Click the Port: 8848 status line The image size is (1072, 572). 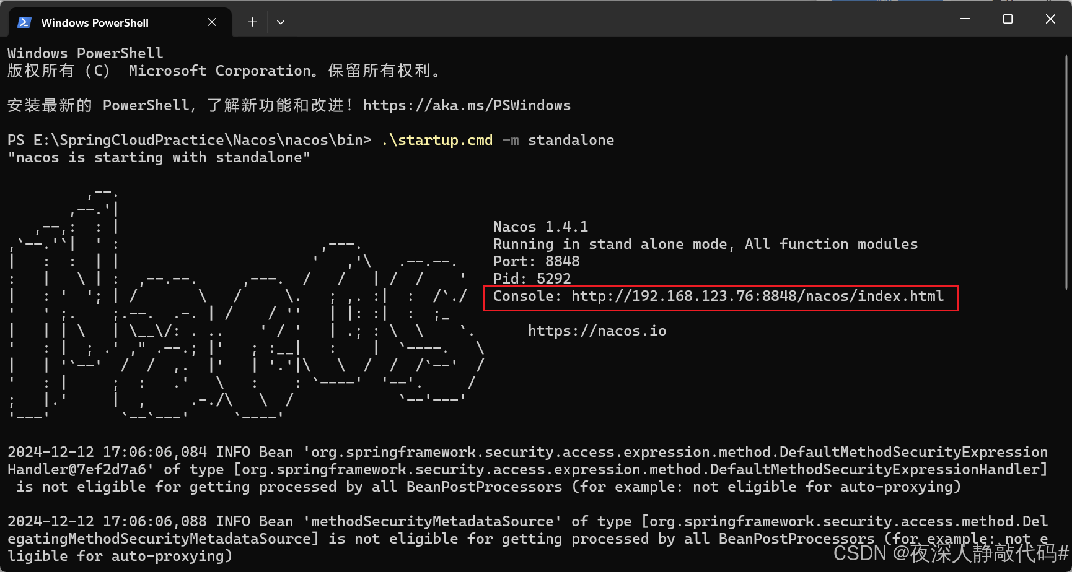pyautogui.click(x=536, y=261)
